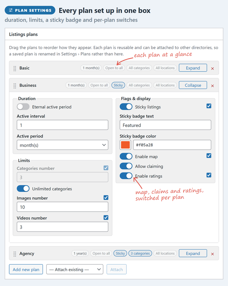
Task: Click the #f05a28 color hex field
Action: pyautogui.click(x=172, y=145)
